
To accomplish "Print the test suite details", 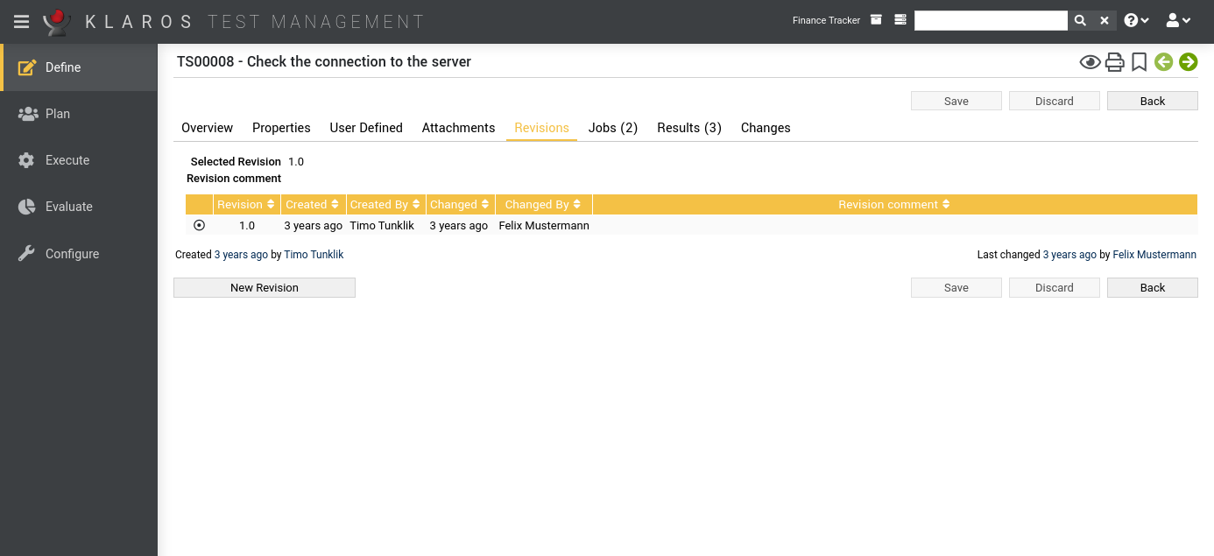I will [x=1114, y=62].
